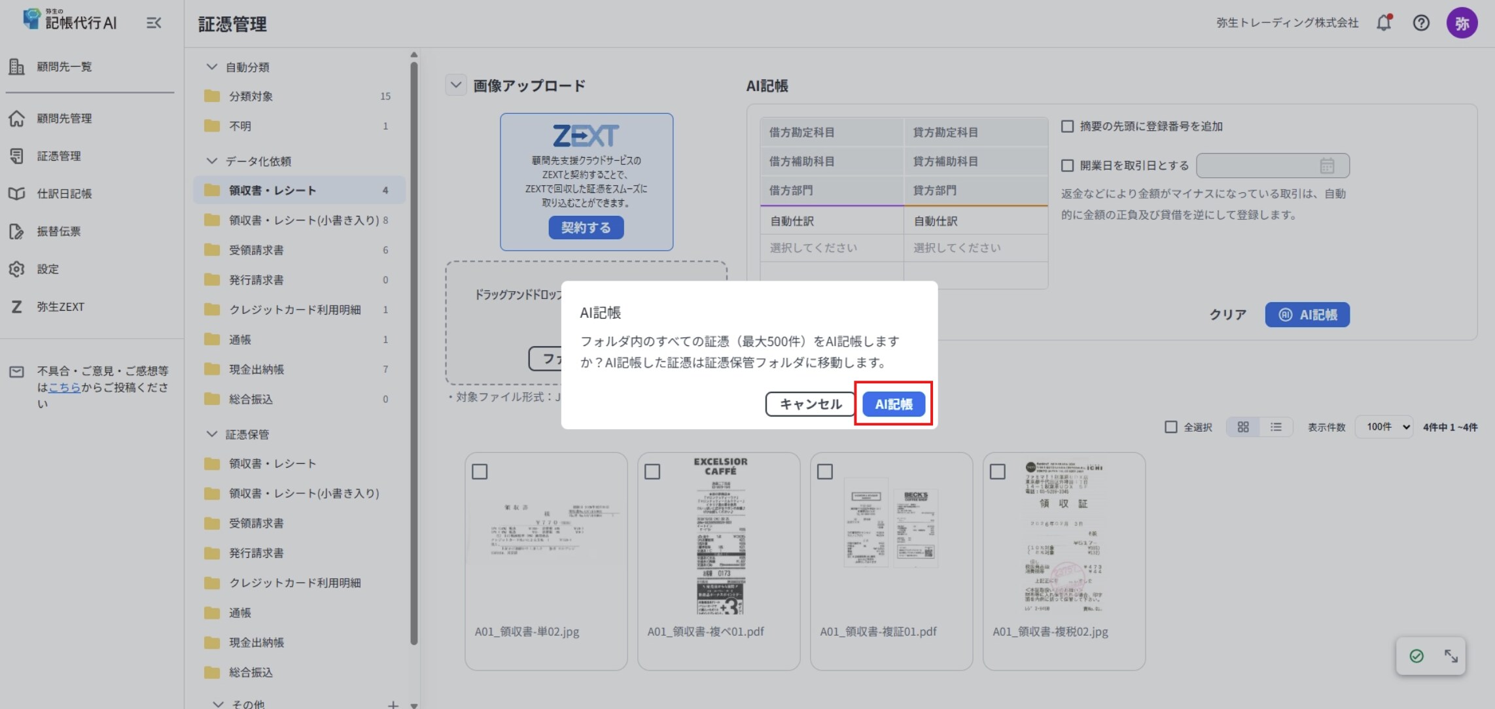The image size is (1495, 709).
Task: Click the クリア button
Action: click(x=1227, y=315)
